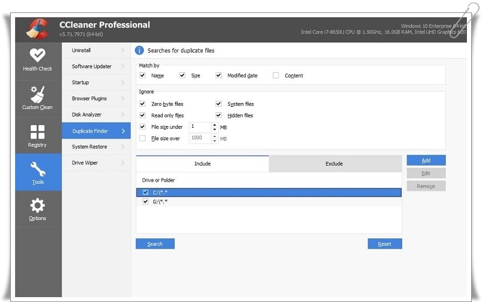Click File size under MB field
The image size is (482, 302).
point(200,127)
